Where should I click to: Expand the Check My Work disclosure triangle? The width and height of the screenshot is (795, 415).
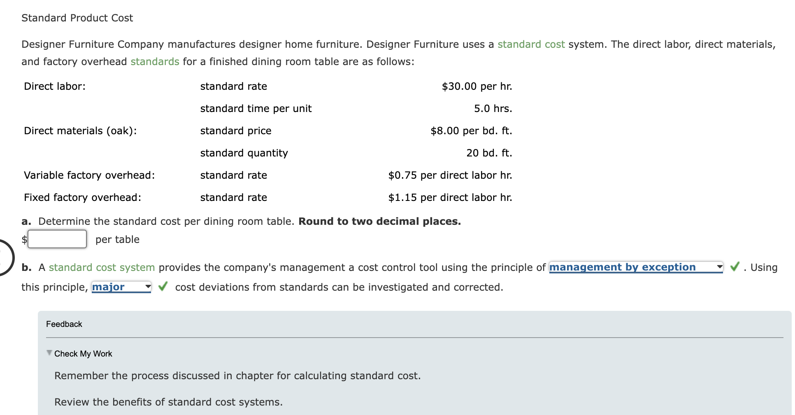click(x=48, y=353)
